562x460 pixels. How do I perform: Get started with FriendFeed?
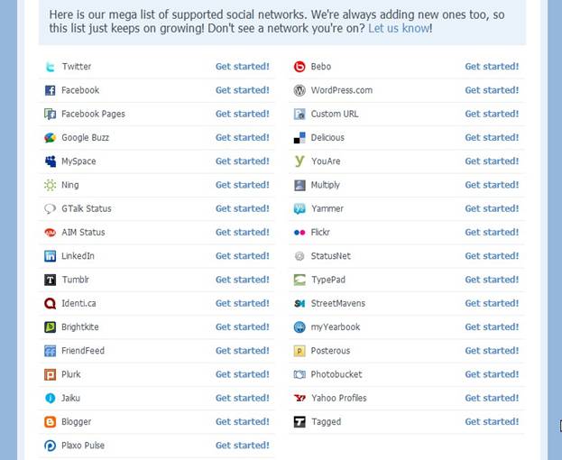pos(243,351)
